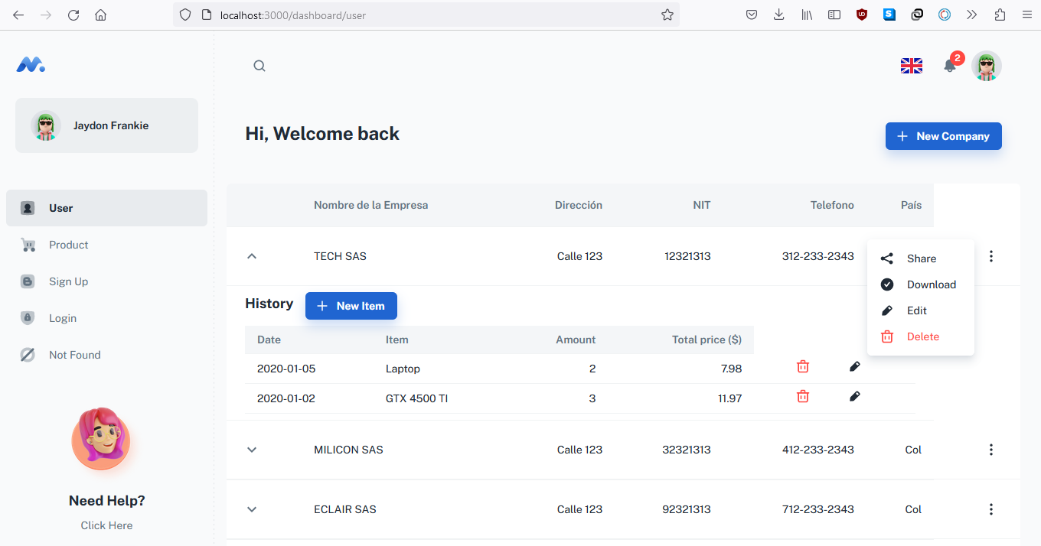Open notifications bell with badge 2
The height and width of the screenshot is (546, 1041).
tap(950, 66)
